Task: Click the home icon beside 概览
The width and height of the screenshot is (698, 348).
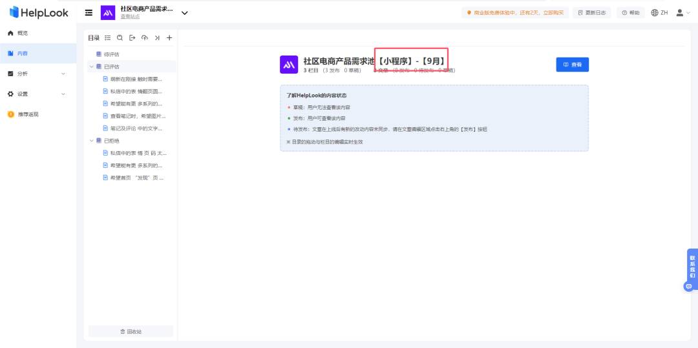Action: [x=11, y=33]
